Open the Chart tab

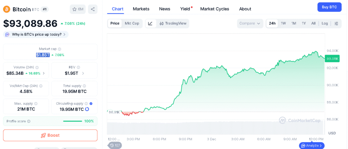[118, 9]
